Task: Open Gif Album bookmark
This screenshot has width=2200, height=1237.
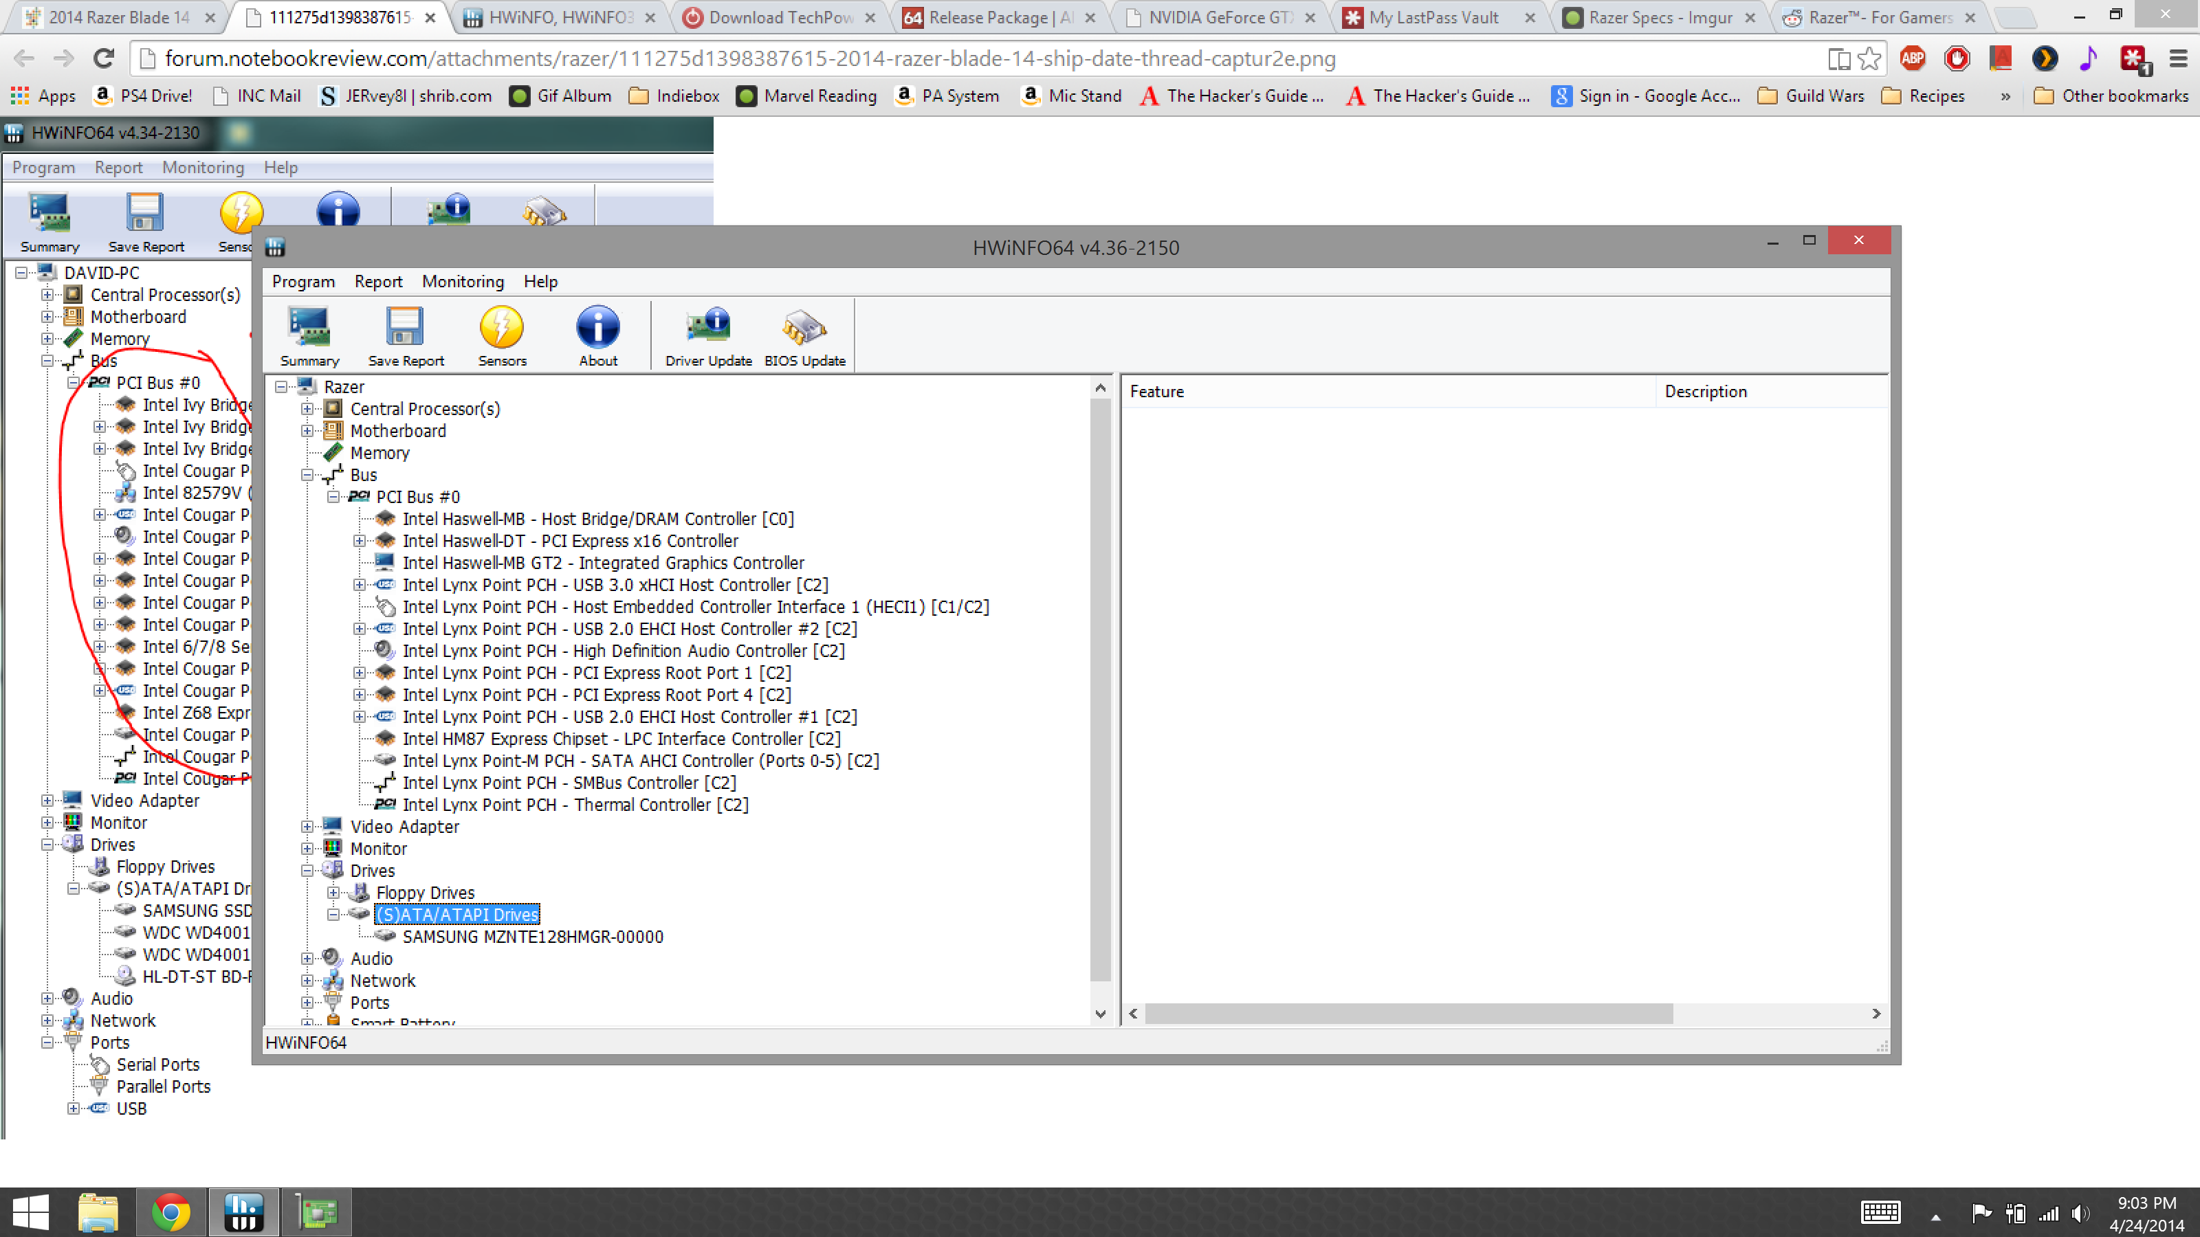Action: (560, 96)
